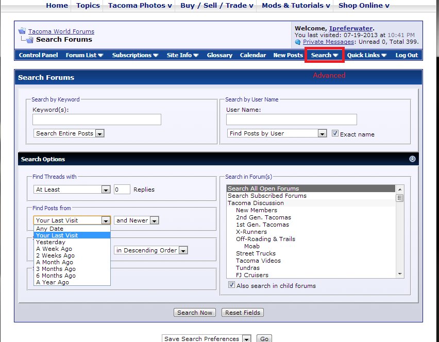Screen dimensions: 439x342
Task: Select New Members forum
Action: point(311,210)
